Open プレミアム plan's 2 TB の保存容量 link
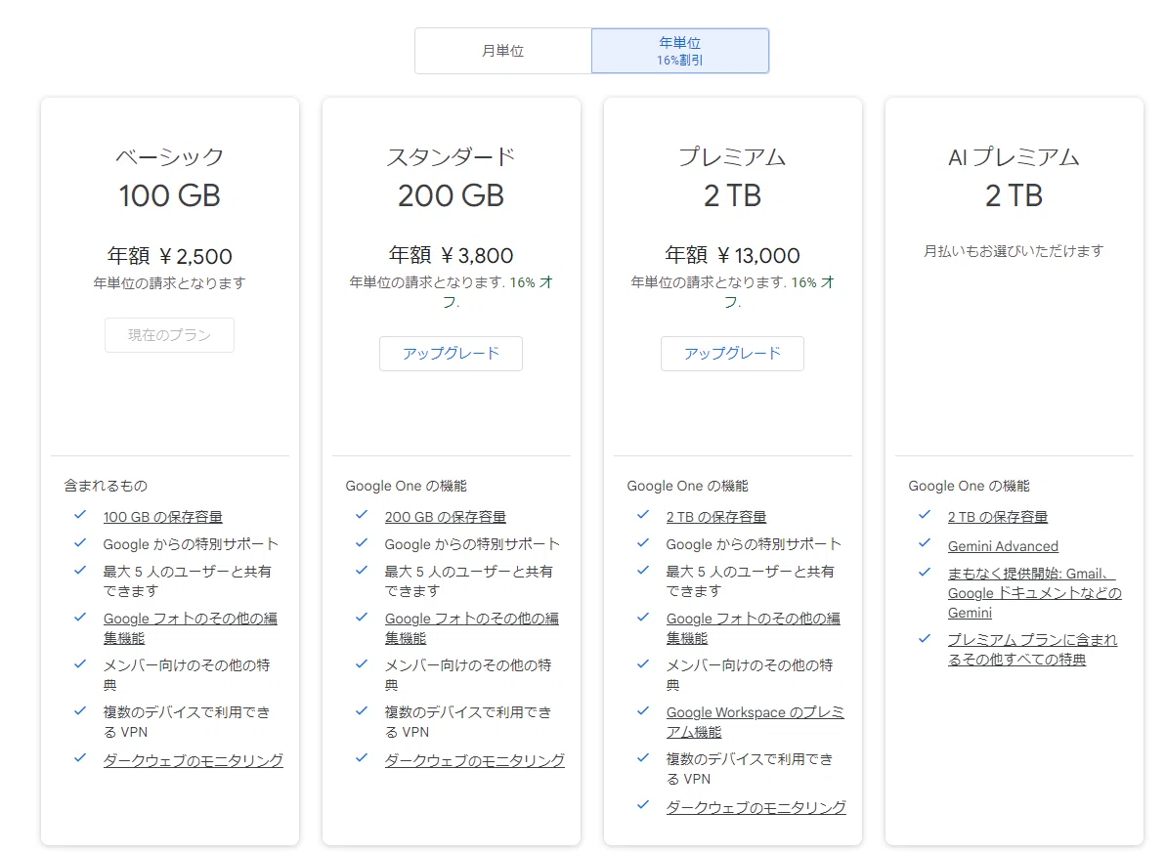This screenshot has height=855, width=1166. pos(716,517)
